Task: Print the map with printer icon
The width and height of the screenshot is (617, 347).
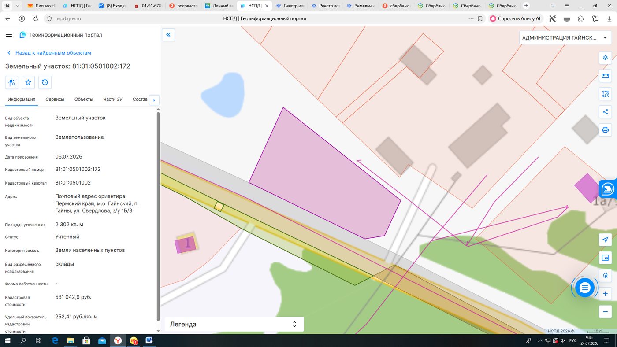Action: 605,130
